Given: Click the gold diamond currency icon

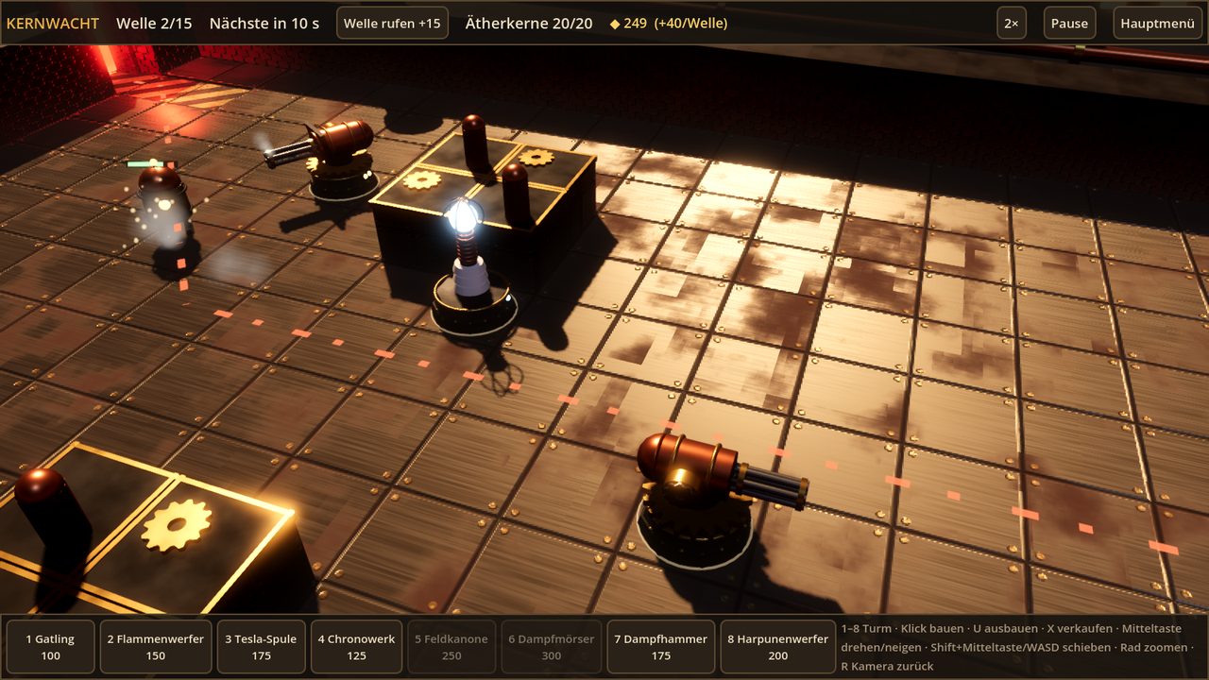Looking at the screenshot, I should pos(615,24).
